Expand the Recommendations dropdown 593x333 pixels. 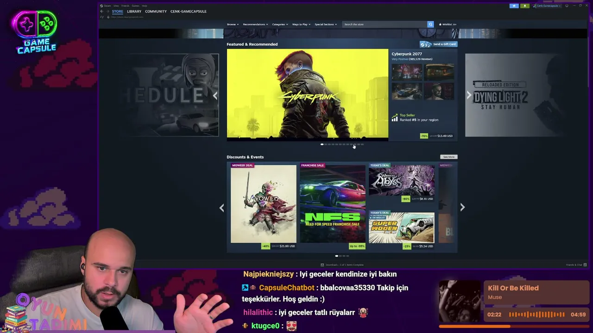click(x=255, y=24)
